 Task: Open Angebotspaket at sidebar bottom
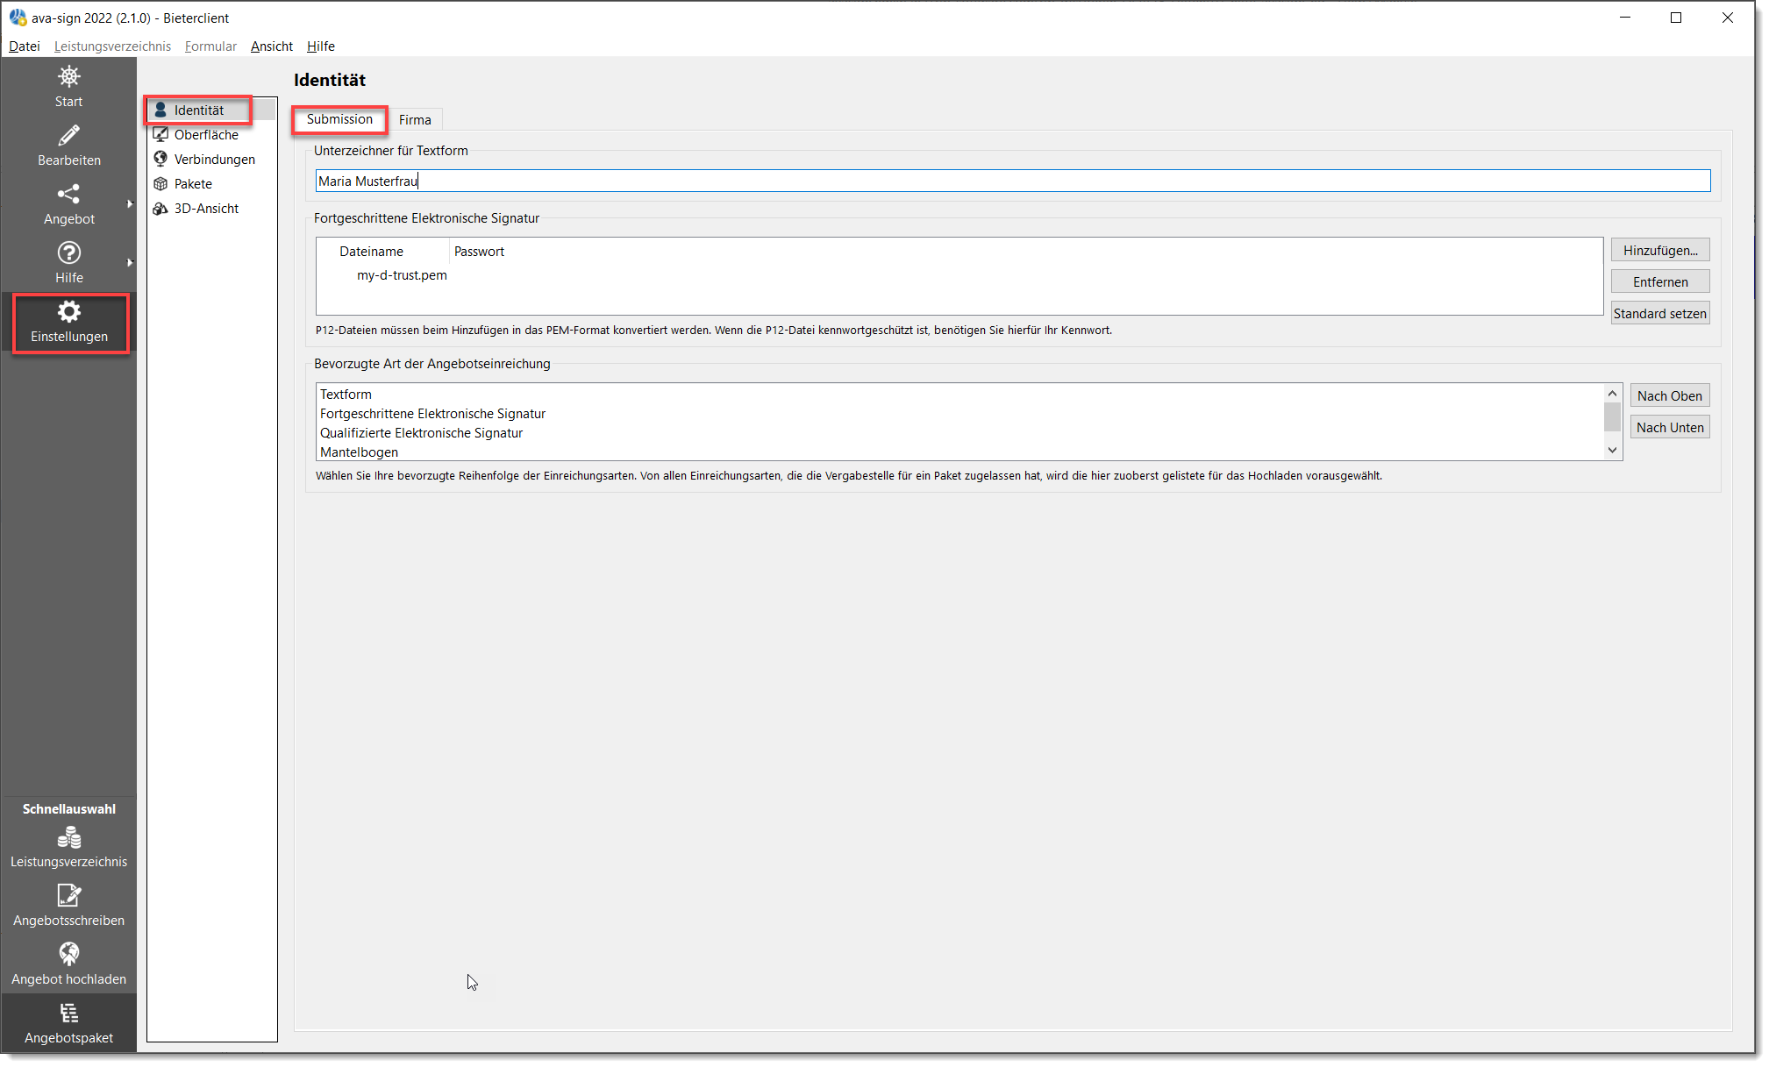tap(68, 1024)
